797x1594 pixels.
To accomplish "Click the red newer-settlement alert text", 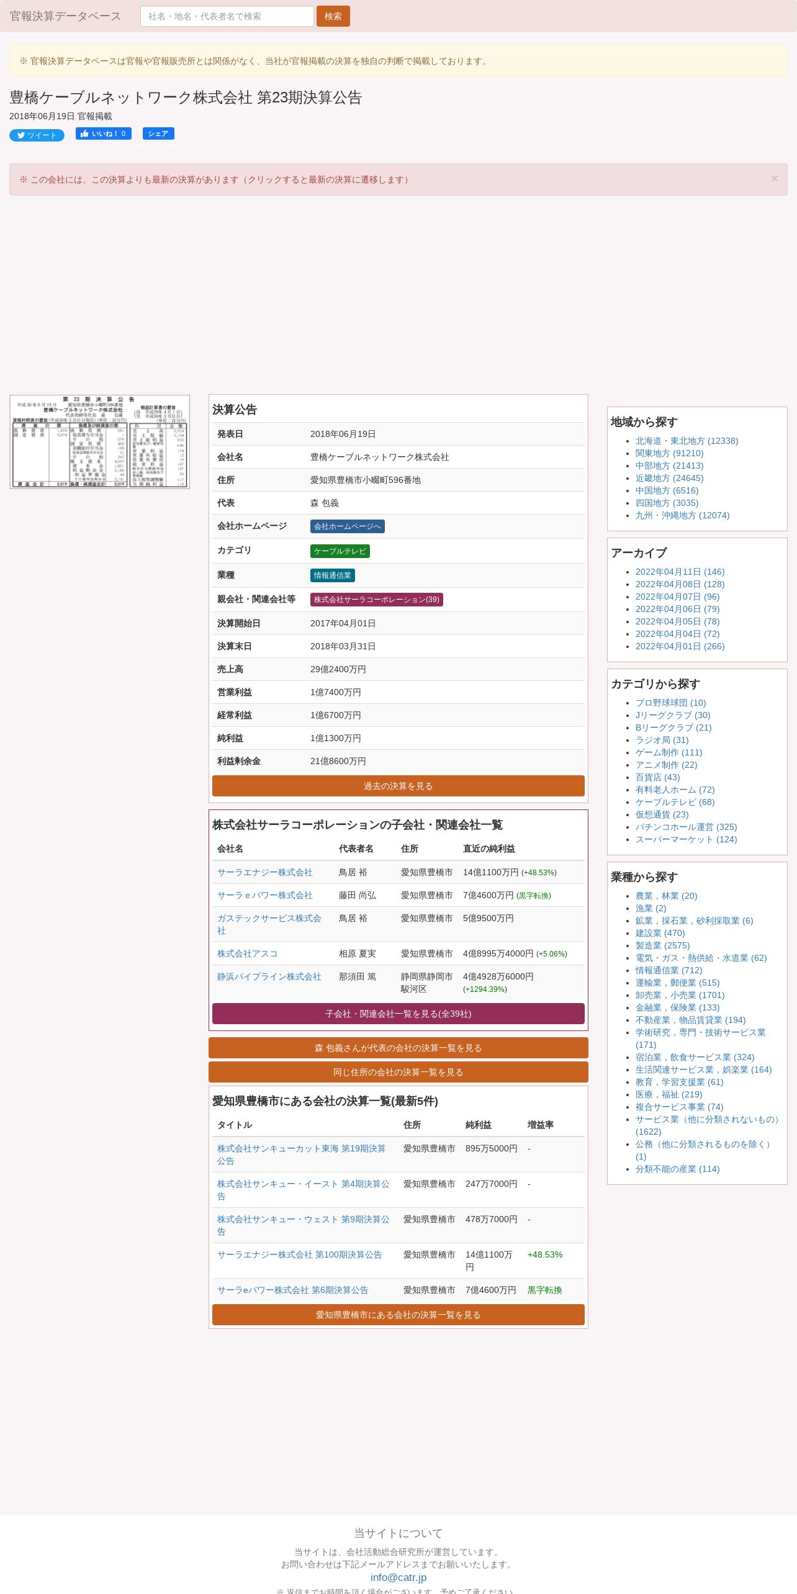I will (215, 179).
